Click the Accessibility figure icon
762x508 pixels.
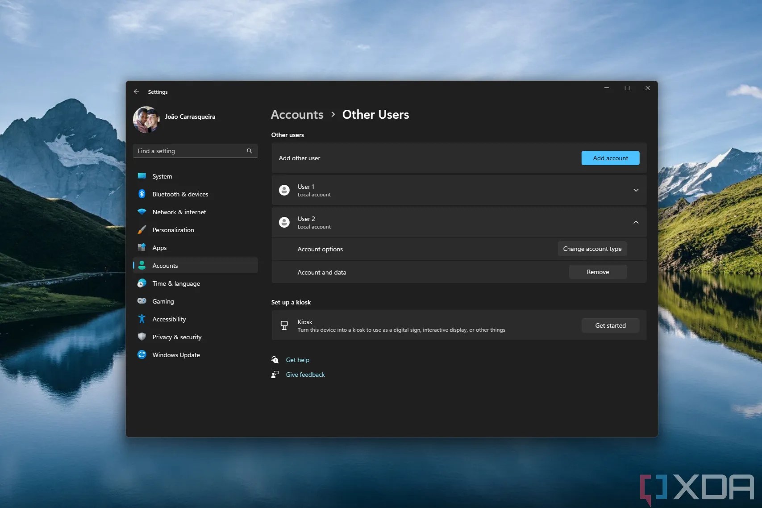142,319
